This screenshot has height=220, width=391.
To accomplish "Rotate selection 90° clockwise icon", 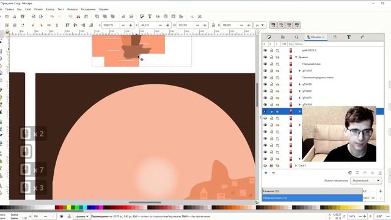I will click(41, 25).
